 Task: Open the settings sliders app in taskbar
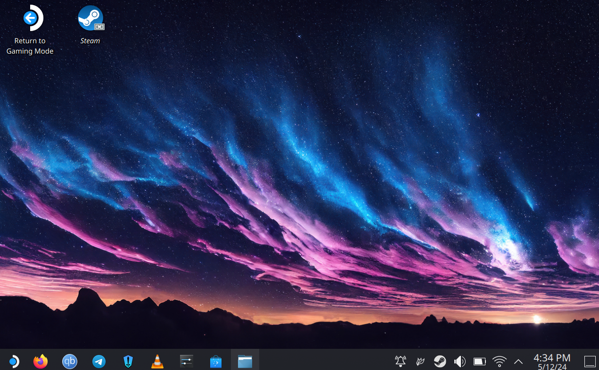[x=186, y=361]
